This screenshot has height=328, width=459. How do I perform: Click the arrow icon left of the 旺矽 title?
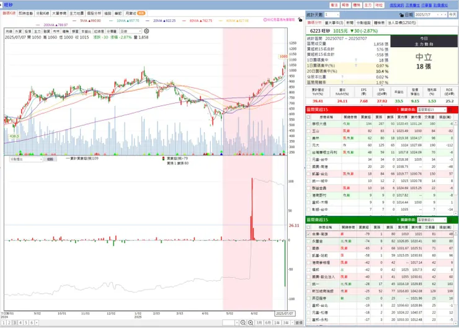point(1,5)
